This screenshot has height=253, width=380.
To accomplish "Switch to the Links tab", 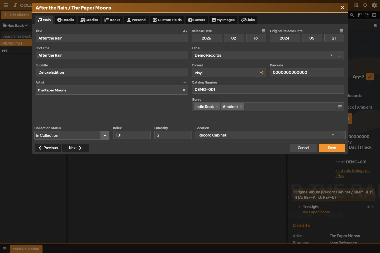I will (248, 20).
